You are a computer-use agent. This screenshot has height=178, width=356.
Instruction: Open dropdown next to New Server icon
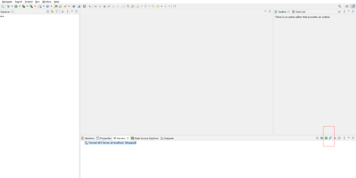tap(44, 6)
